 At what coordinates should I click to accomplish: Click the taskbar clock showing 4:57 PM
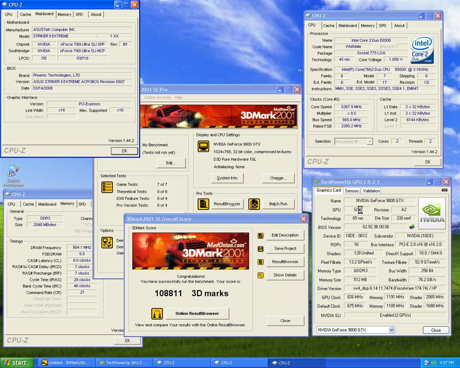point(447,363)
